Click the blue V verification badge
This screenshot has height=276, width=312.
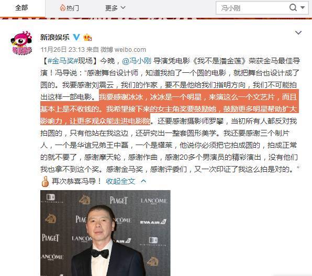coord(76,37)
